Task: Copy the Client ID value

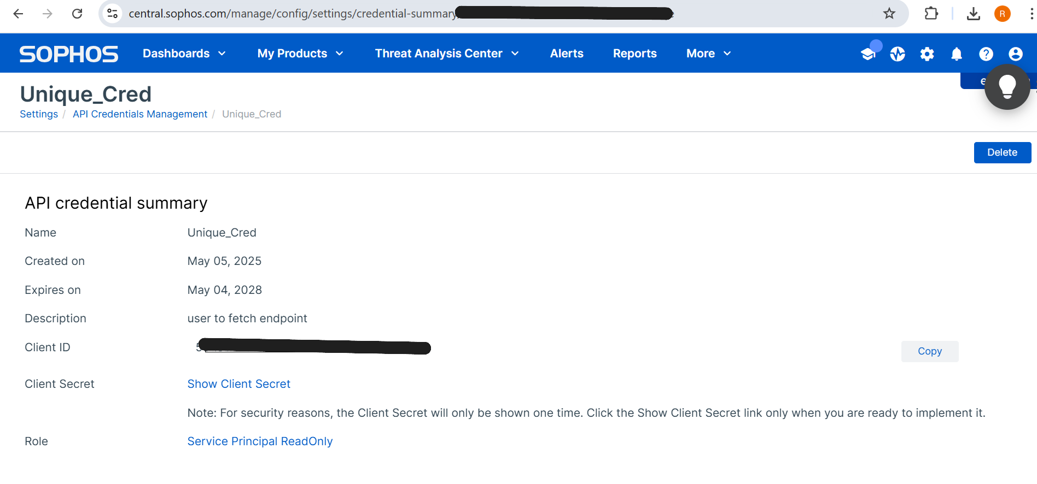Action: pos(929,351)
